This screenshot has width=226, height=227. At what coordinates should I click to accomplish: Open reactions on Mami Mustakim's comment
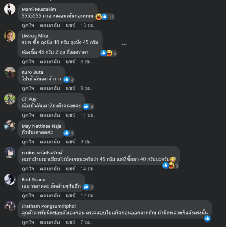[x=105, y=17]
